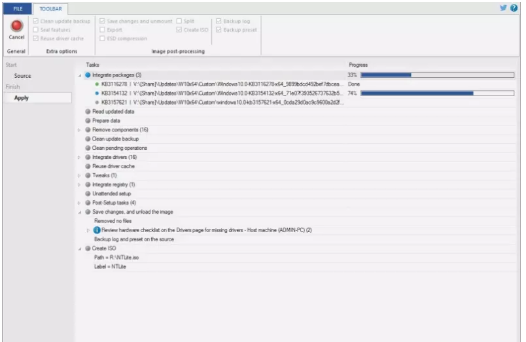
Task: Collapse Save changes and unload the image
Action: 80,212
